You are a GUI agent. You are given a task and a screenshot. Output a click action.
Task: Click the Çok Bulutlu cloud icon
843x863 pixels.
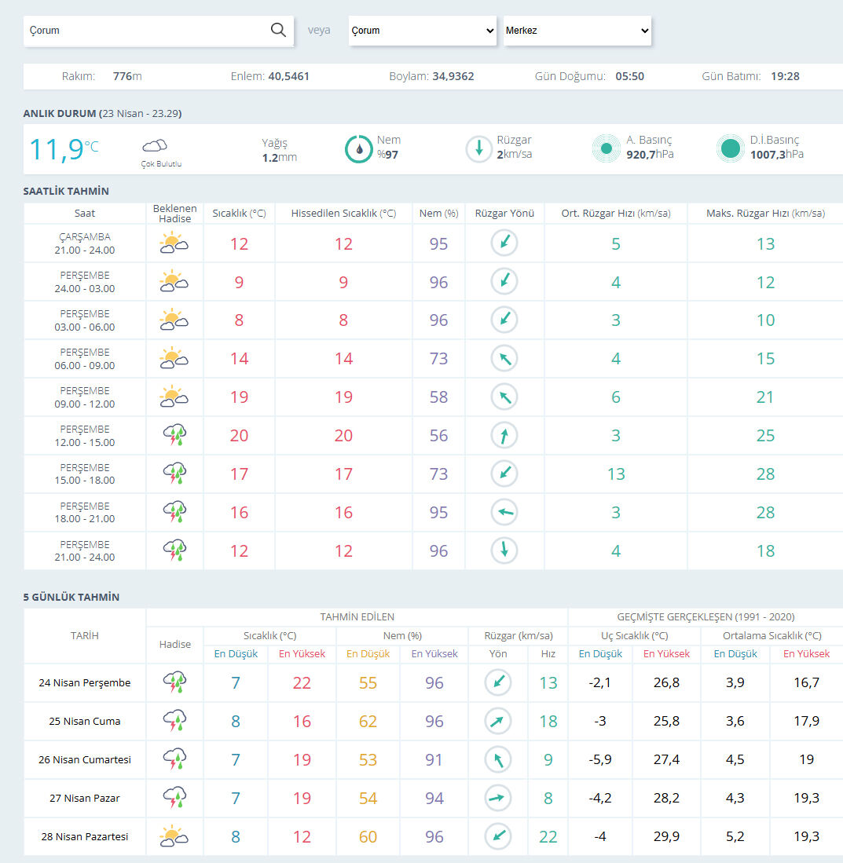coord(155,145)
